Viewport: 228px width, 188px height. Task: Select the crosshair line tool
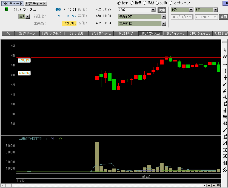point(225,77)
